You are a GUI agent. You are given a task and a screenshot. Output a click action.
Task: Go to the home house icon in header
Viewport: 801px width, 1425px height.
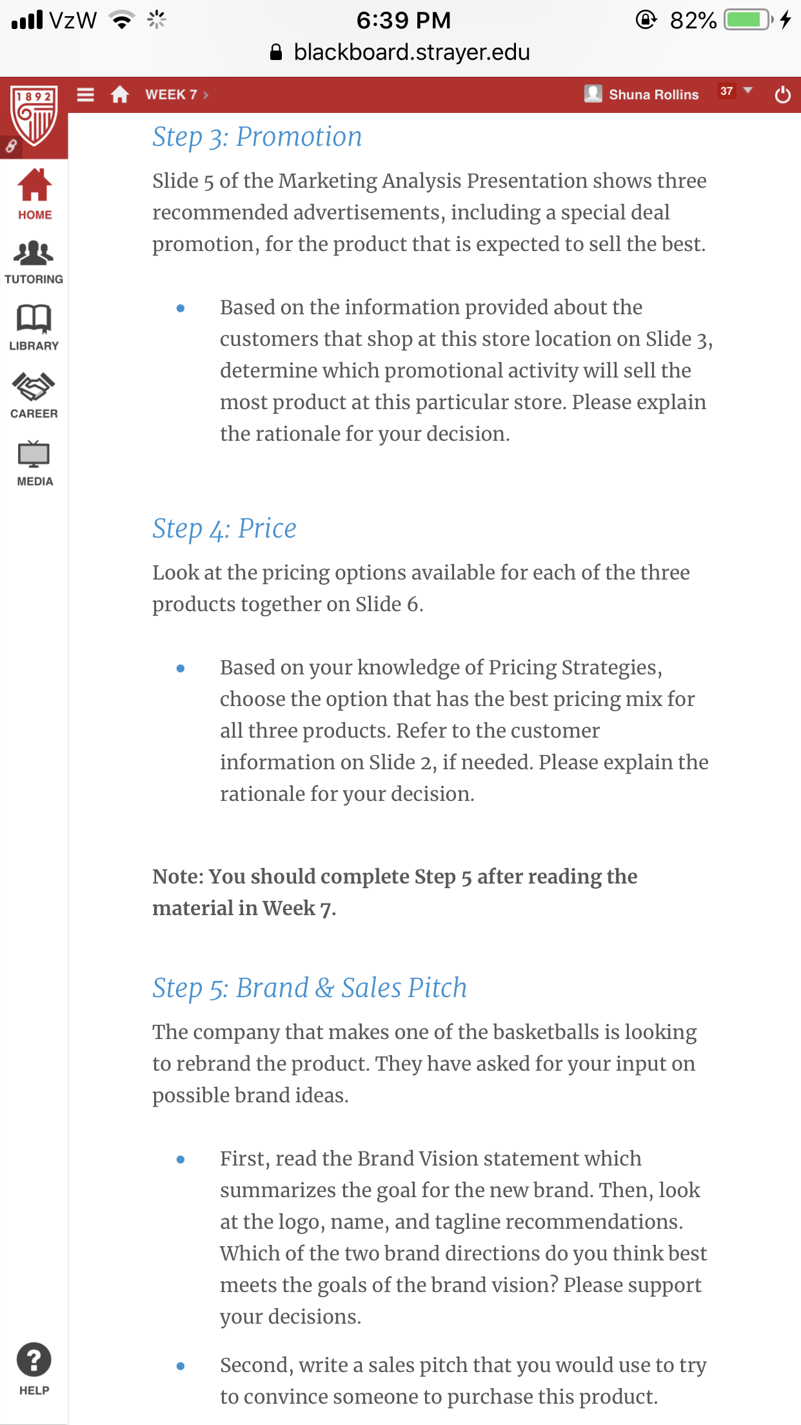pyautogui.click(x=120, y=95)
